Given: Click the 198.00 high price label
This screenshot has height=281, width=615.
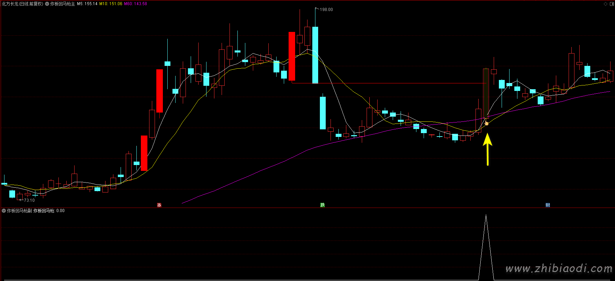Looking at the screenshot, I should [x=326, y=10].
